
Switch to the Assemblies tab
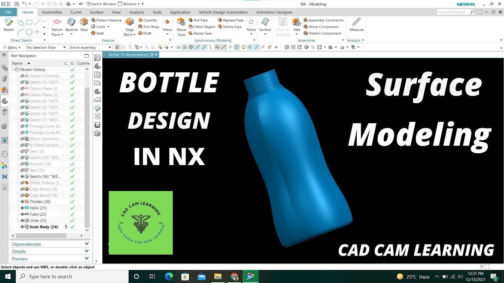(x=52, y=12)
